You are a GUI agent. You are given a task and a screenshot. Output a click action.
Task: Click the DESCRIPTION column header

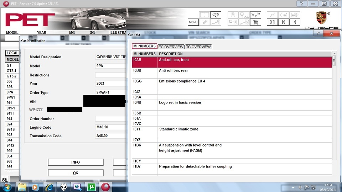(x=244, y=54)
